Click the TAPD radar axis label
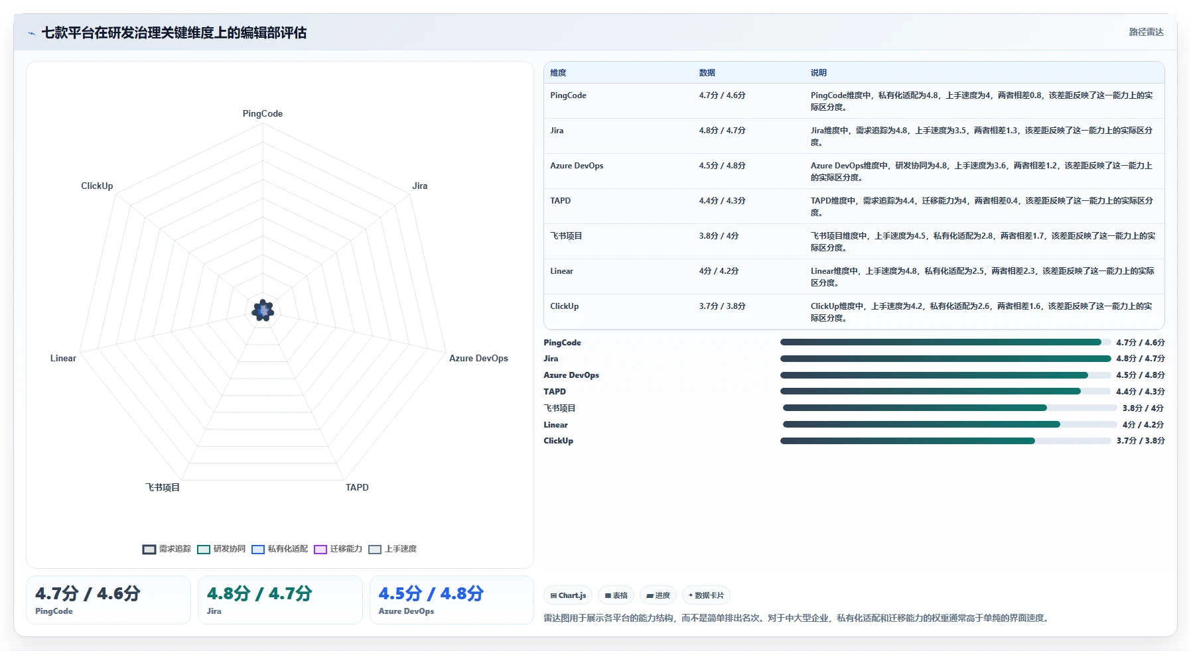1191x651 pixels. pos(357,487)
